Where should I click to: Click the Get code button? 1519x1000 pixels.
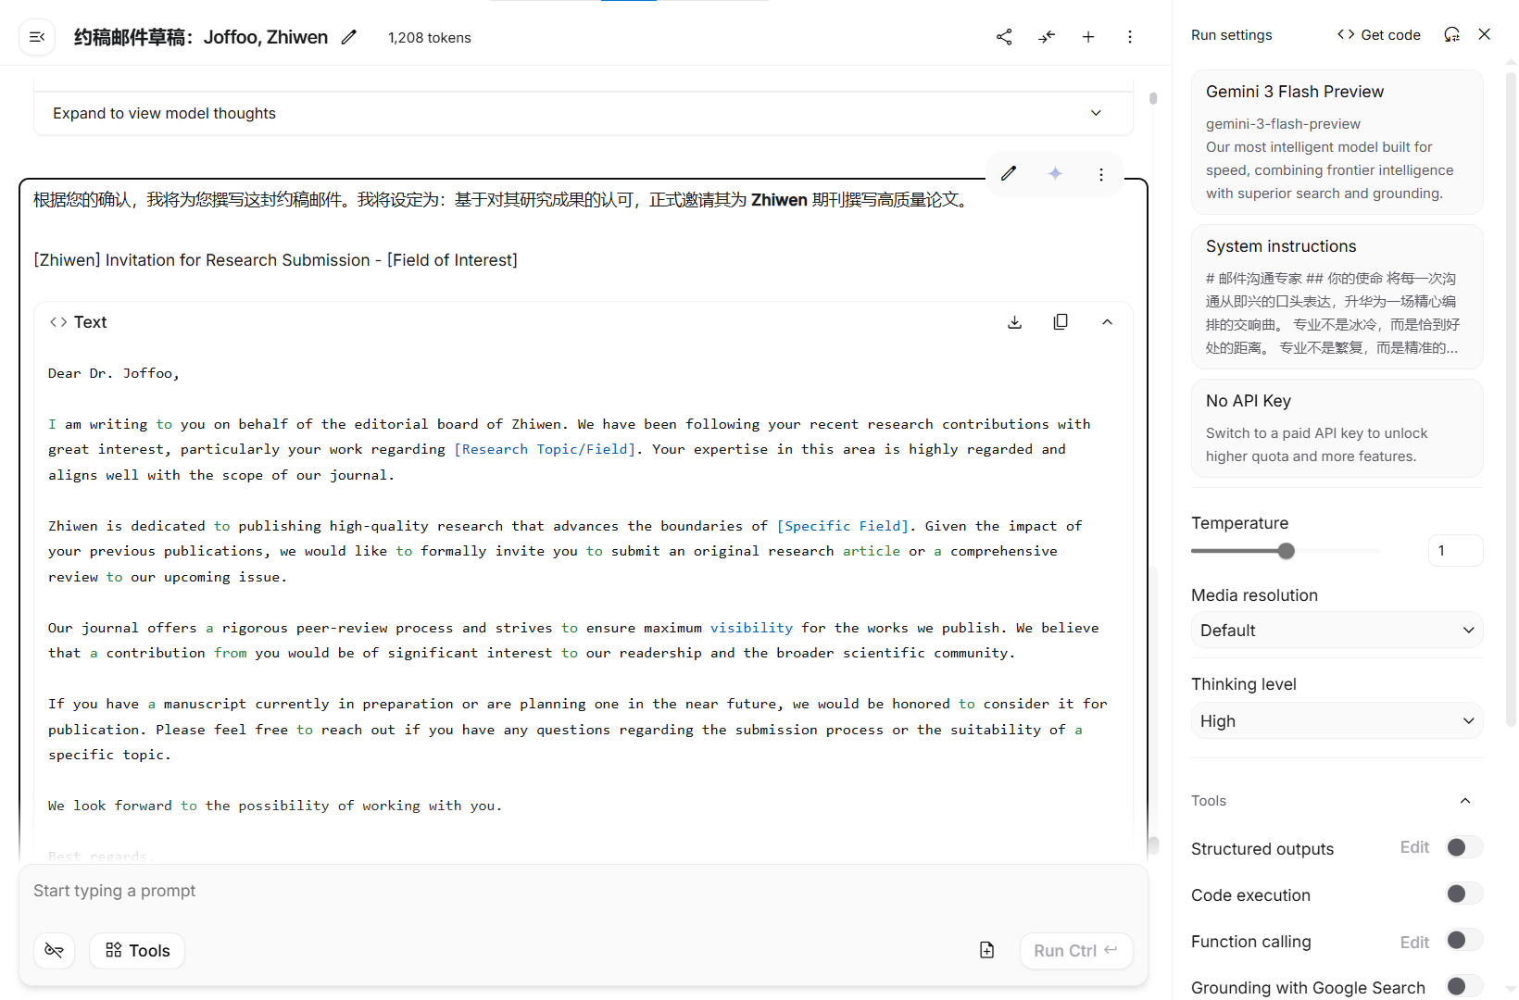click(x=1378, y=35)
